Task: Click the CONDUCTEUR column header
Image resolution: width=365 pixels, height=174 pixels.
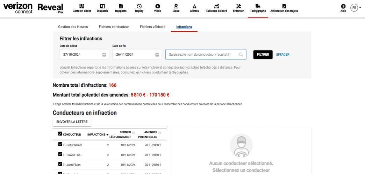Action: tap(72, 135)
